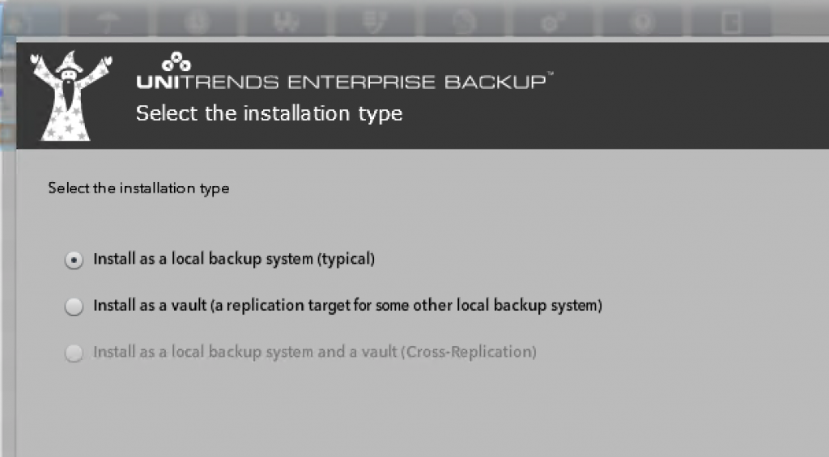
Task: Click the blurred globe toolbar icon
Action: click(464, 23)
